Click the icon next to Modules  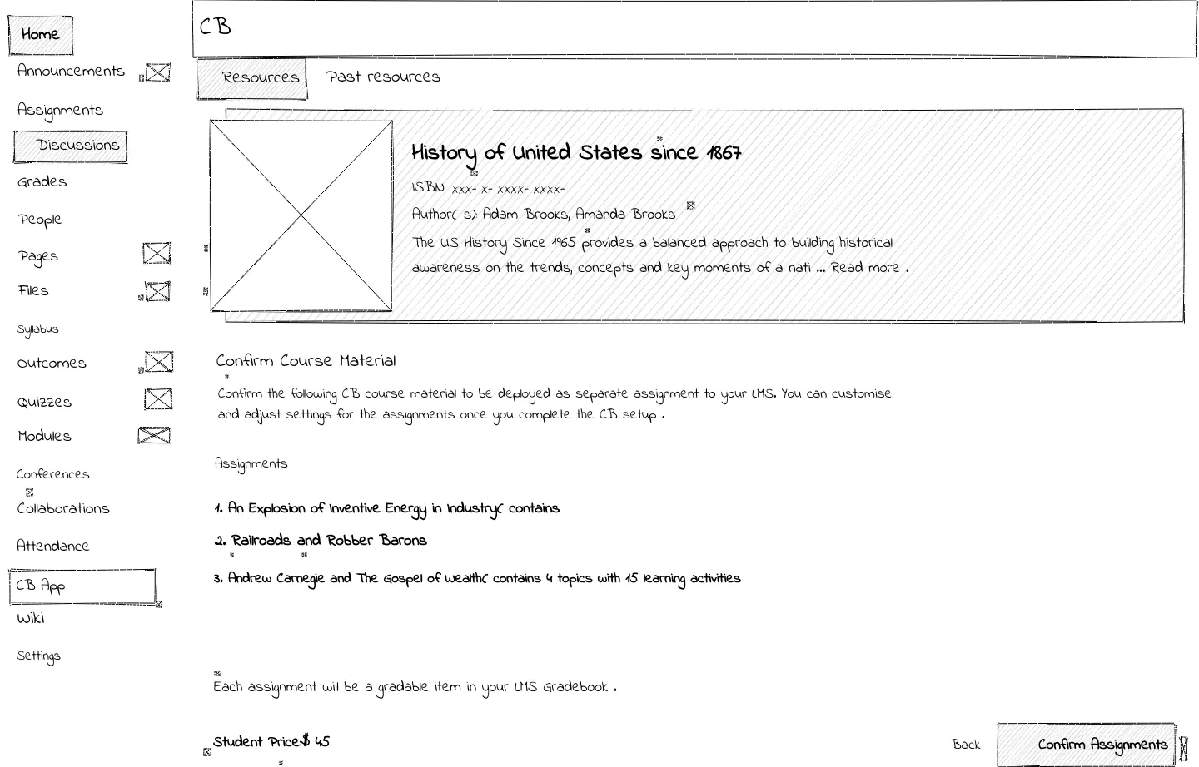[x=154, y=435]
